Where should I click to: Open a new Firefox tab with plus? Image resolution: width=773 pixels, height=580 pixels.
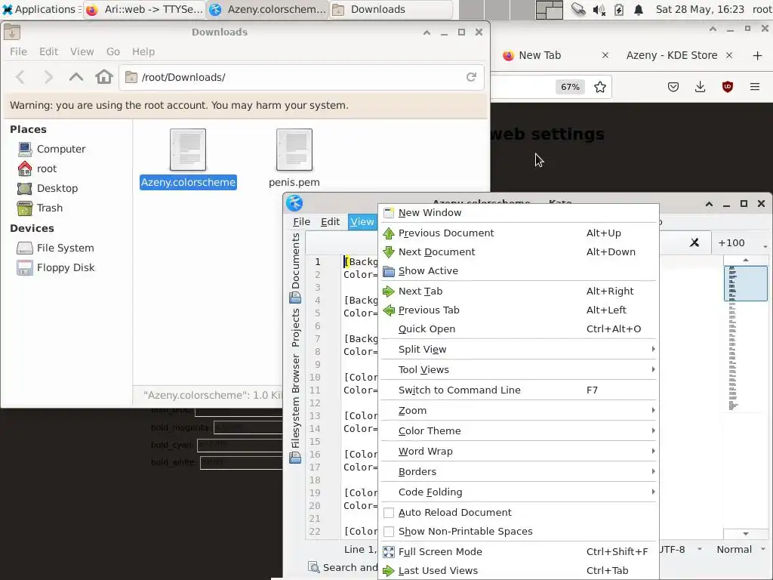coord(758,56)
